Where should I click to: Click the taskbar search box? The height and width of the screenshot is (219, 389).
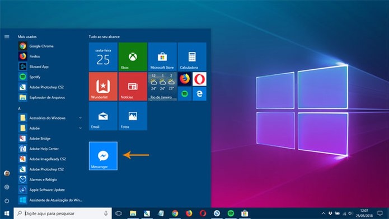63,213
